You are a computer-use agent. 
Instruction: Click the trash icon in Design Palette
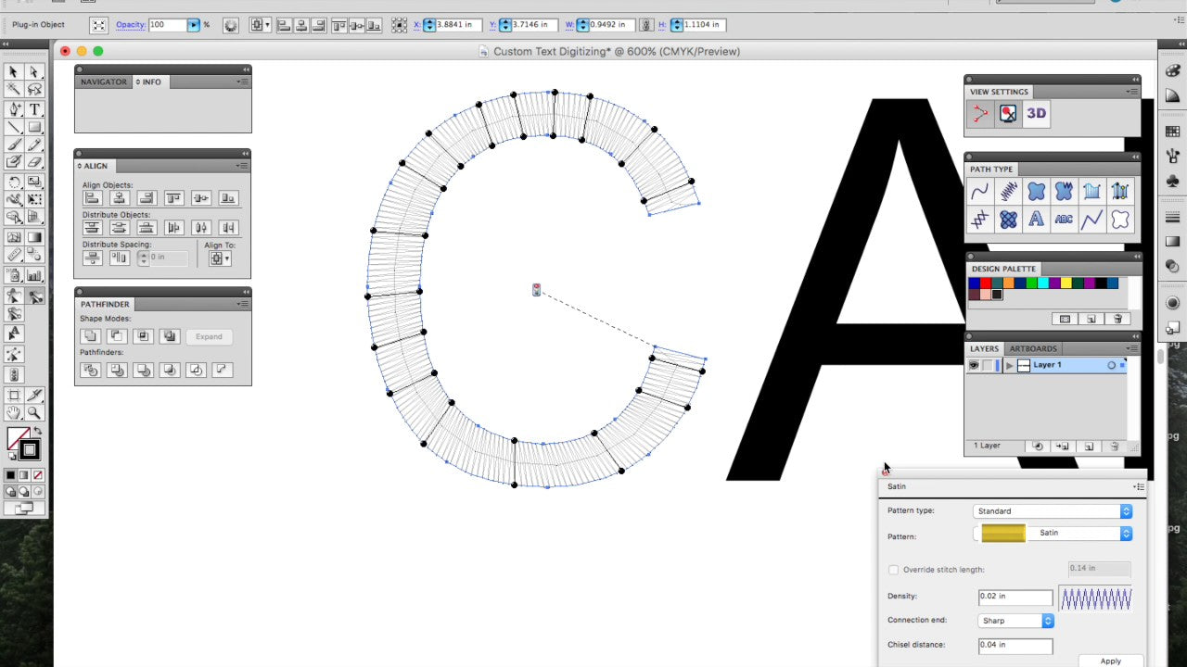pyautogui.click(x=1117, y=320)
